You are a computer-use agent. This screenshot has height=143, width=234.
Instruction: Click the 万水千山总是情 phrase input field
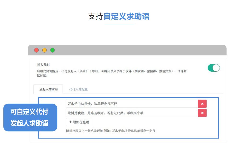click(x=132, y=104)
